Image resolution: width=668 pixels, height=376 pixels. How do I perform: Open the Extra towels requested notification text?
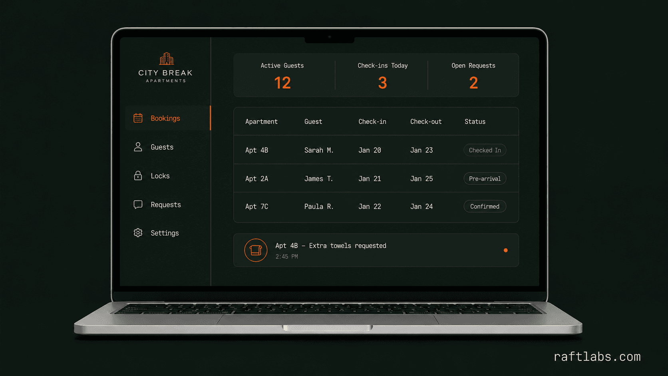coord(331,246)
